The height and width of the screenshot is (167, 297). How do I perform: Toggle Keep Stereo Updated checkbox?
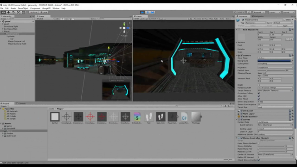(x=259, y=143)
